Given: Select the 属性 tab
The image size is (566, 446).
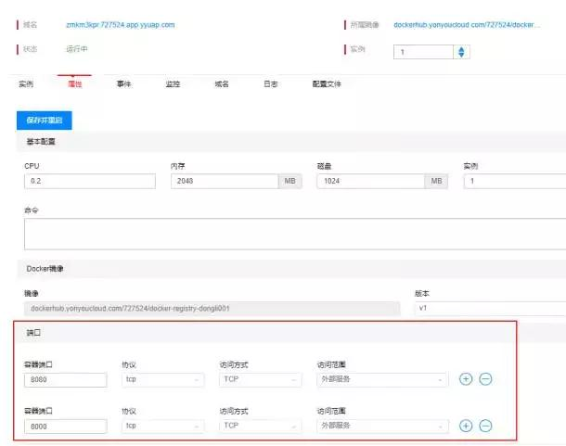Looking at the screenshot, I should point(75,84).
